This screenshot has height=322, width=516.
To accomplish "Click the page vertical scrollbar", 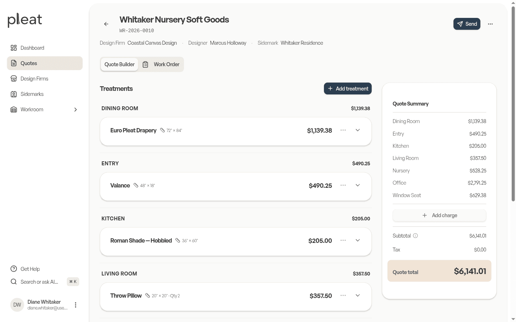I will point(513,104).
